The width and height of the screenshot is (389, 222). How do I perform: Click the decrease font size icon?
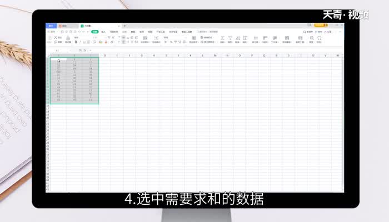tap(113, 37)
